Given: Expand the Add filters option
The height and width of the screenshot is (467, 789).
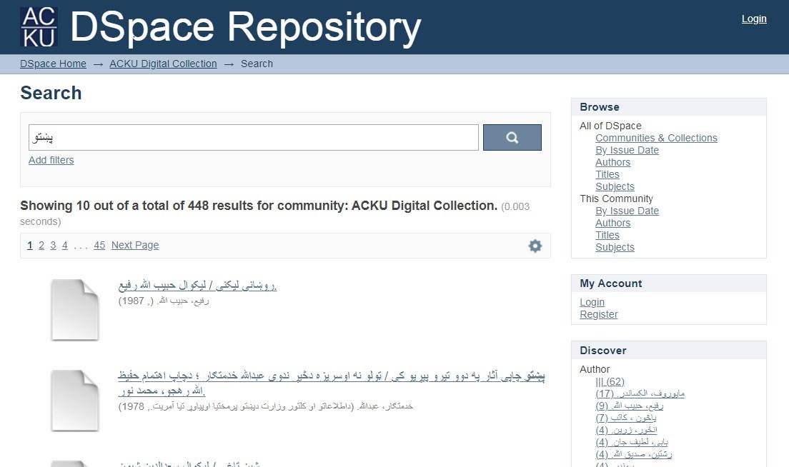Looking at the screenshot, I should (x=51, y=160).
